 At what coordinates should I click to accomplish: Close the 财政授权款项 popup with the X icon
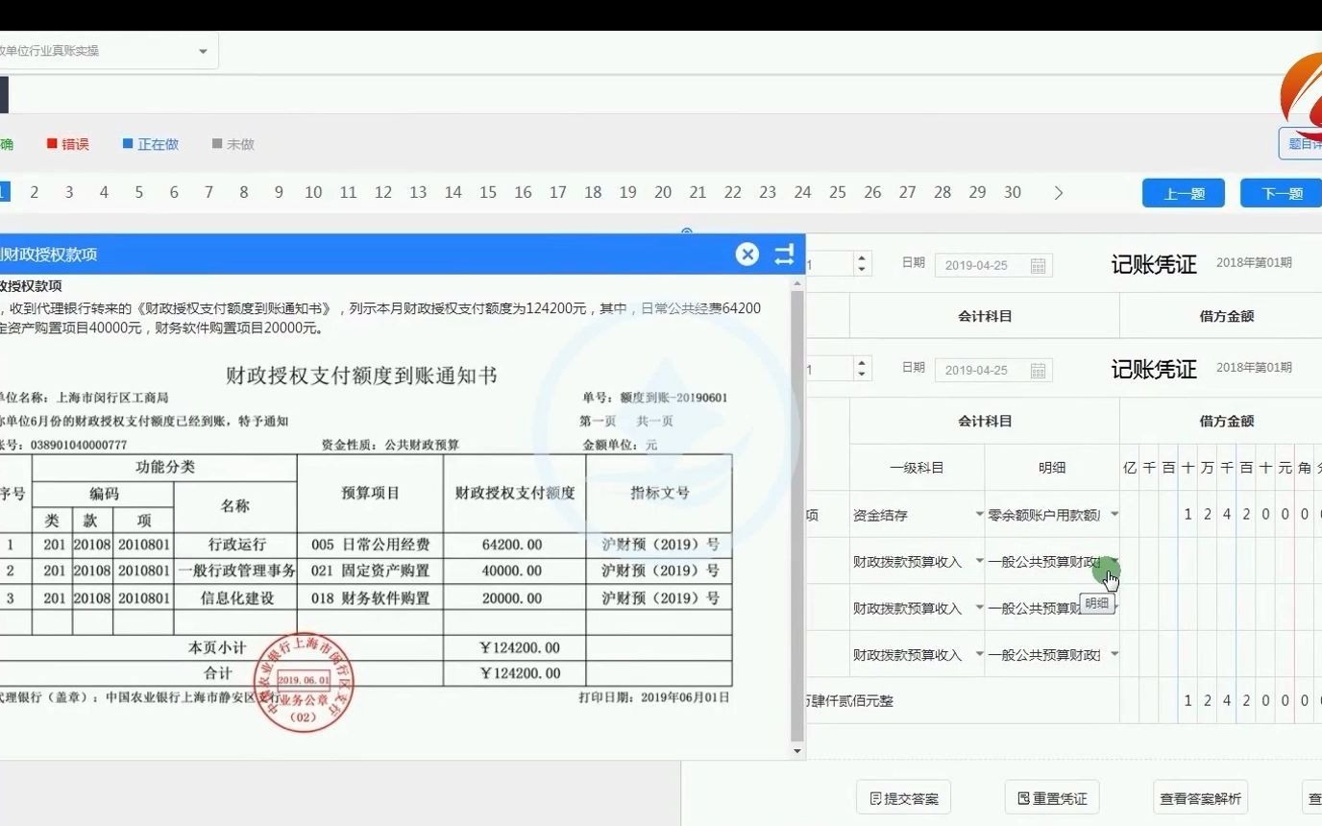tap(747, 255)
